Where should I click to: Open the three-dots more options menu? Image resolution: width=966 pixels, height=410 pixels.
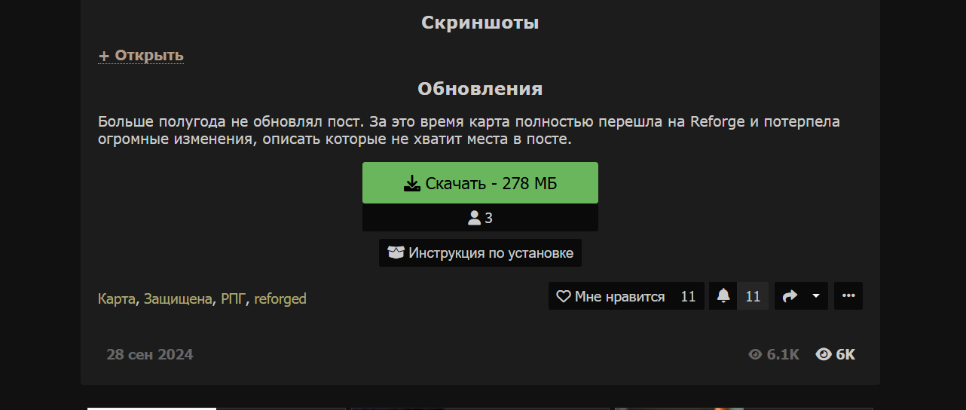pyautogui.click(x=848, y=296)
